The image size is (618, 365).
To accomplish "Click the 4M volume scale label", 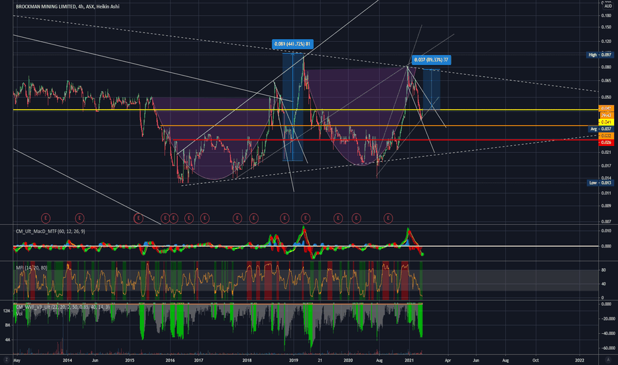I will point(7,340).
